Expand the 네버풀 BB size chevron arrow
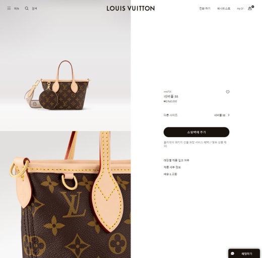The height and width of the screenshot is (258, 262). pos(229,115)
